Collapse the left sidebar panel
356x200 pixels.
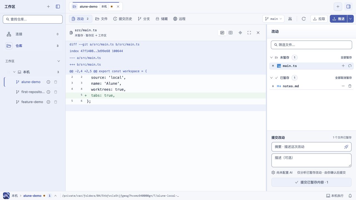(58, 7)
